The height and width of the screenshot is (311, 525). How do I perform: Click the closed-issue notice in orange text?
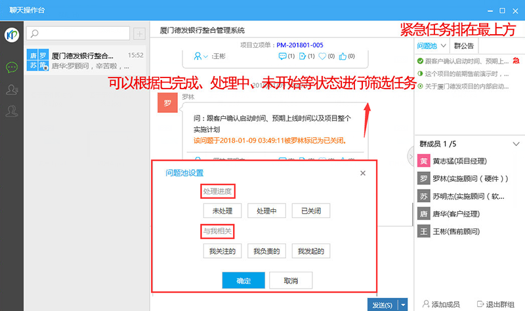(x=270, y=140)
